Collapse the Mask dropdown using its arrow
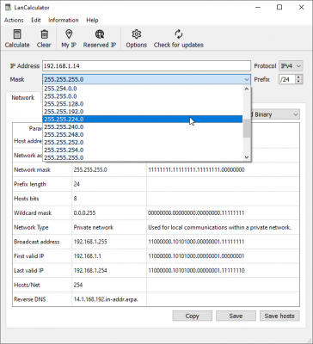The width and height of the screenshot is (313, 344). point(247,79)
